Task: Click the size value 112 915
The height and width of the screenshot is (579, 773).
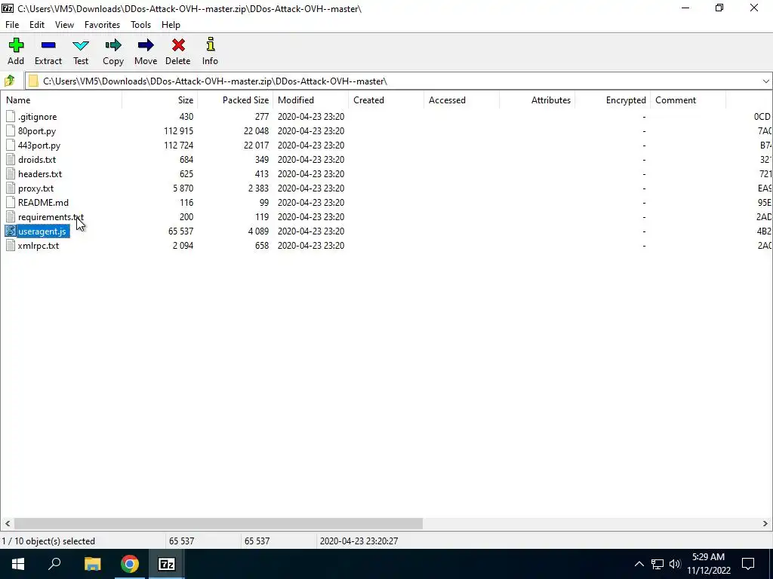Action: coord(178,131)
